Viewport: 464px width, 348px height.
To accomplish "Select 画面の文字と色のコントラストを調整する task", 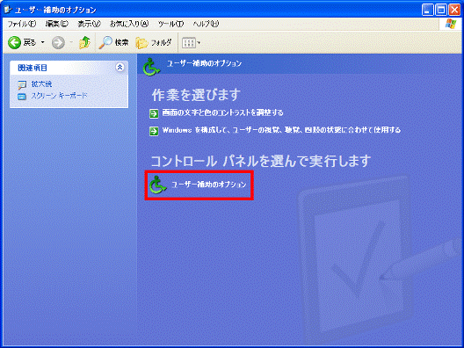I will 222,112.
